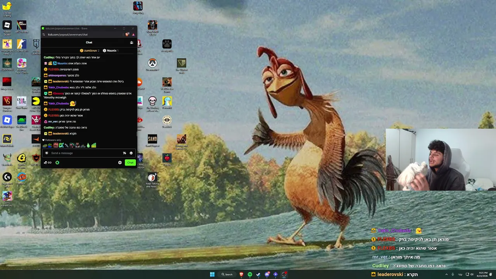Click the Yakir_Chubeda username beside the emoji

pos(59,103)
